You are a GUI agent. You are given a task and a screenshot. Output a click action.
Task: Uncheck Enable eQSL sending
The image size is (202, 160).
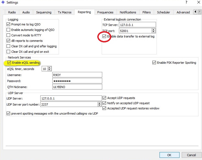pyautogui.click(x=9, y=63)
